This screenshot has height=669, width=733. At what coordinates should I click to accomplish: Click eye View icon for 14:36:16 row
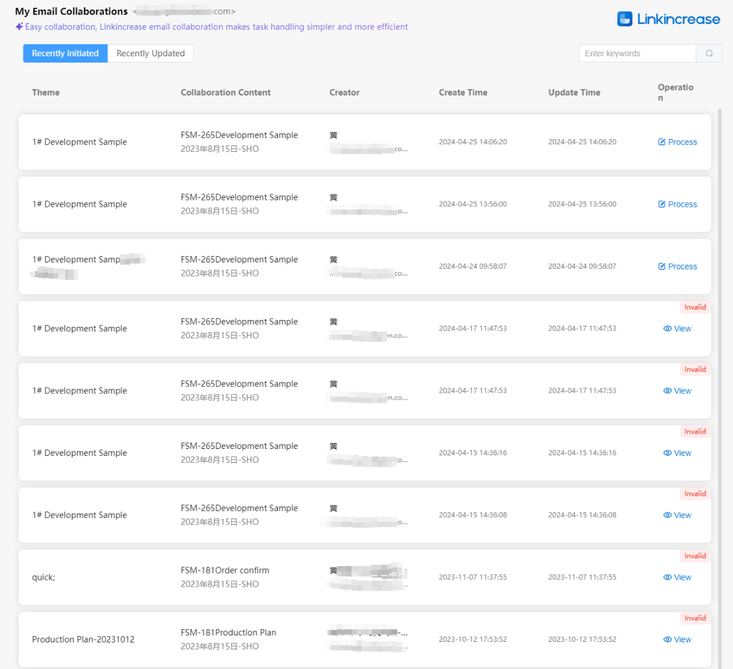point(667,453)
